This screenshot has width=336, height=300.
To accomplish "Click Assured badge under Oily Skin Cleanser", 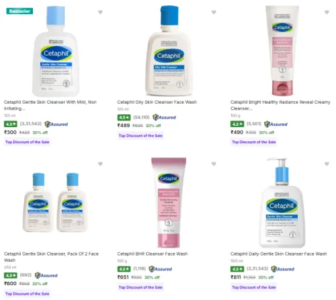I will tap(164, 117).
